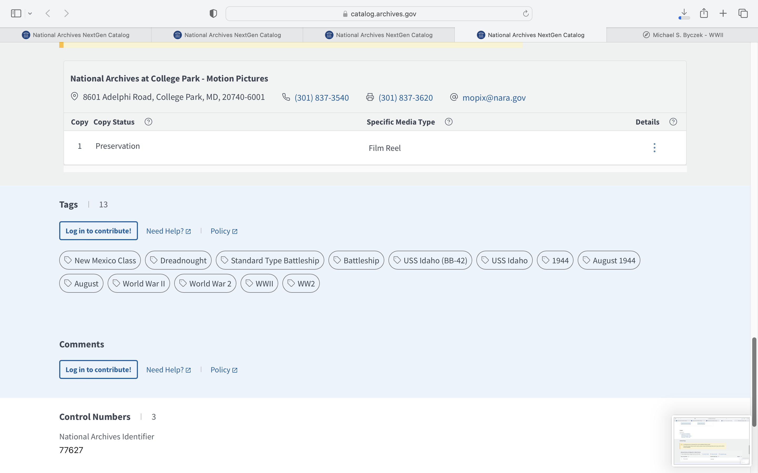Click the Safari sidebar toggle icon
This screenshot has width=758, height=473.
click(16, 13)
